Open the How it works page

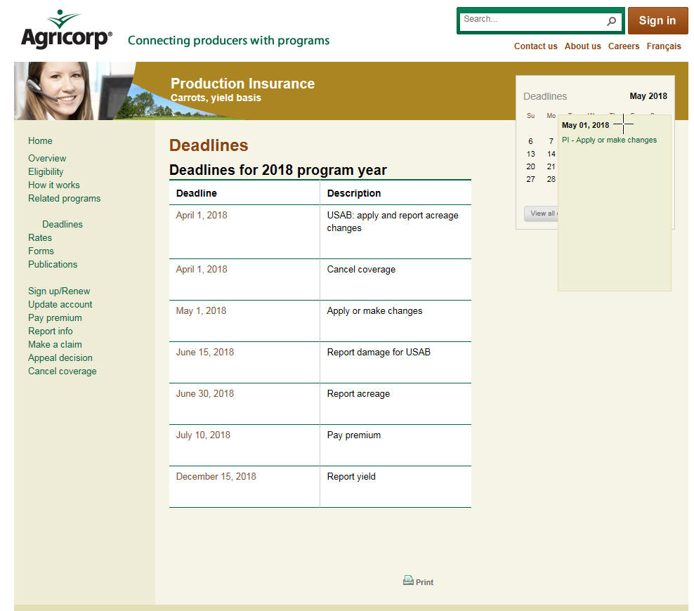pyautogui.click(x=53, y=185)
